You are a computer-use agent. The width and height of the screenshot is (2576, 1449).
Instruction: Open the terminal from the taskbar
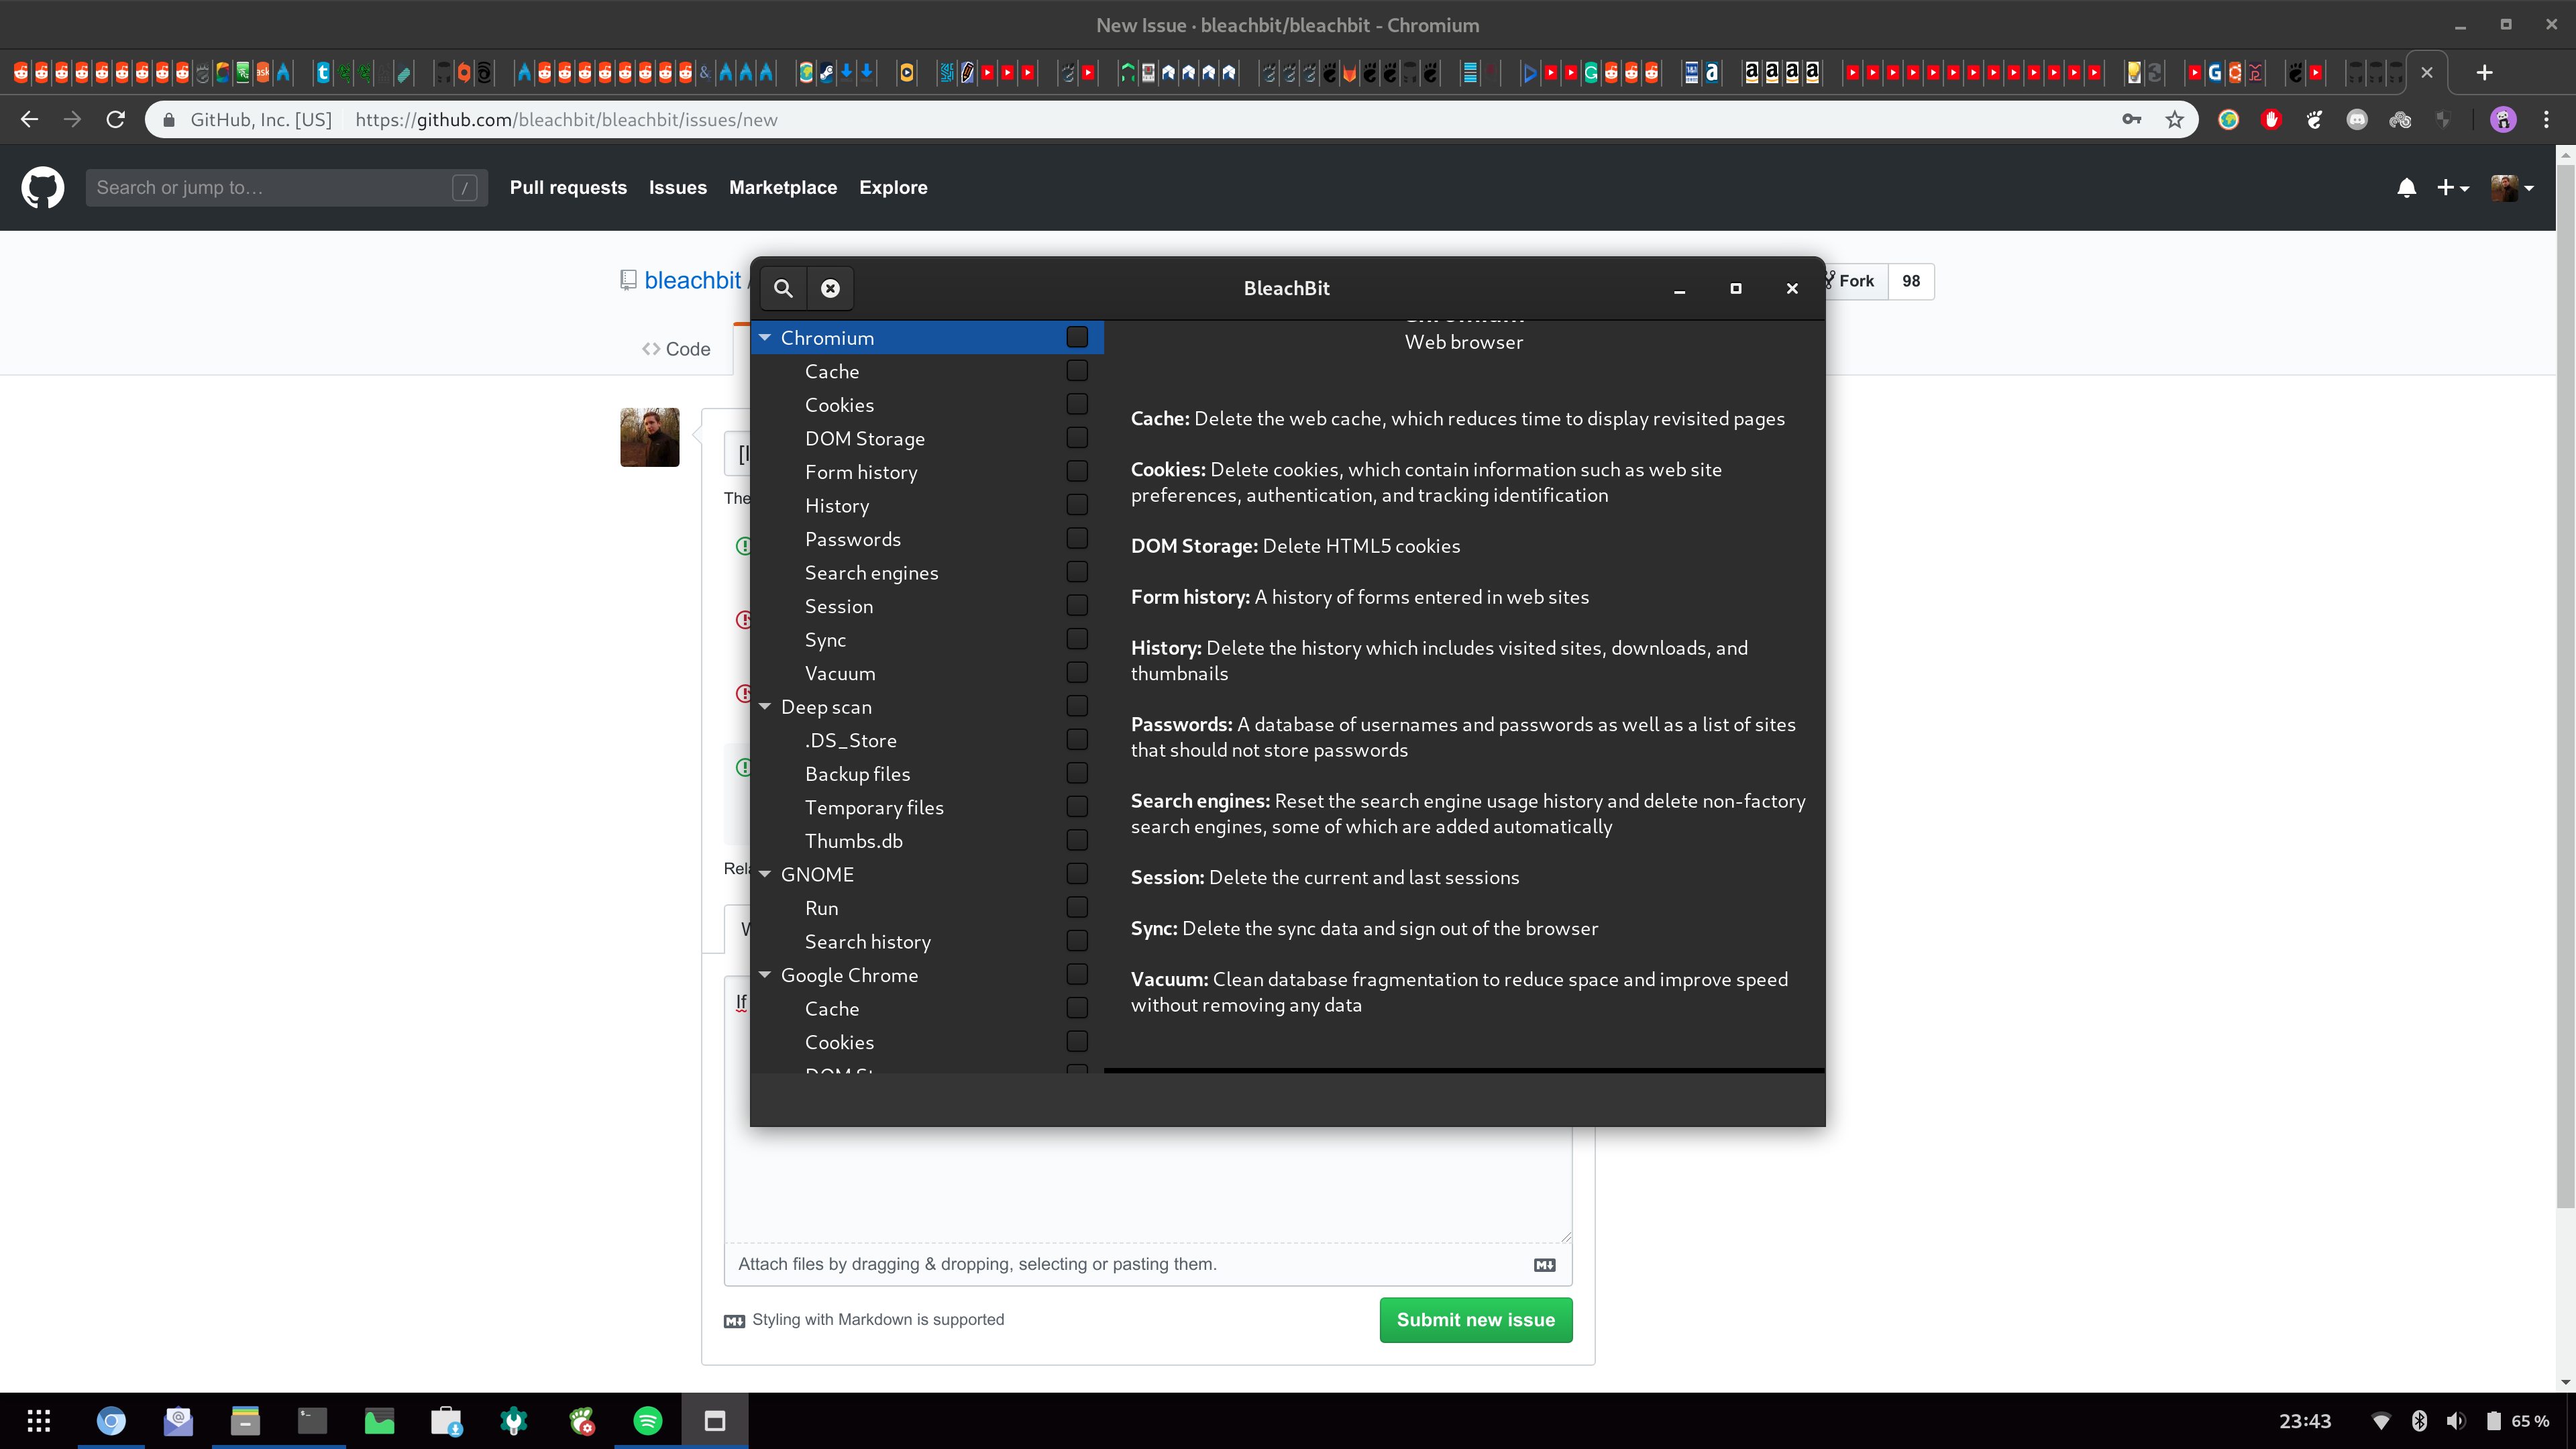click(312, 1421)
